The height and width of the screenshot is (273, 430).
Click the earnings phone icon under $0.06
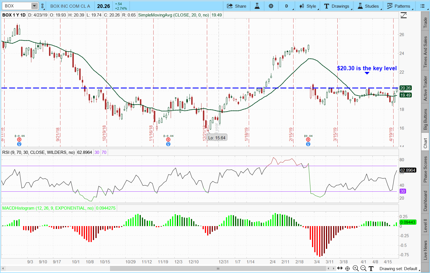coord(308,140)
